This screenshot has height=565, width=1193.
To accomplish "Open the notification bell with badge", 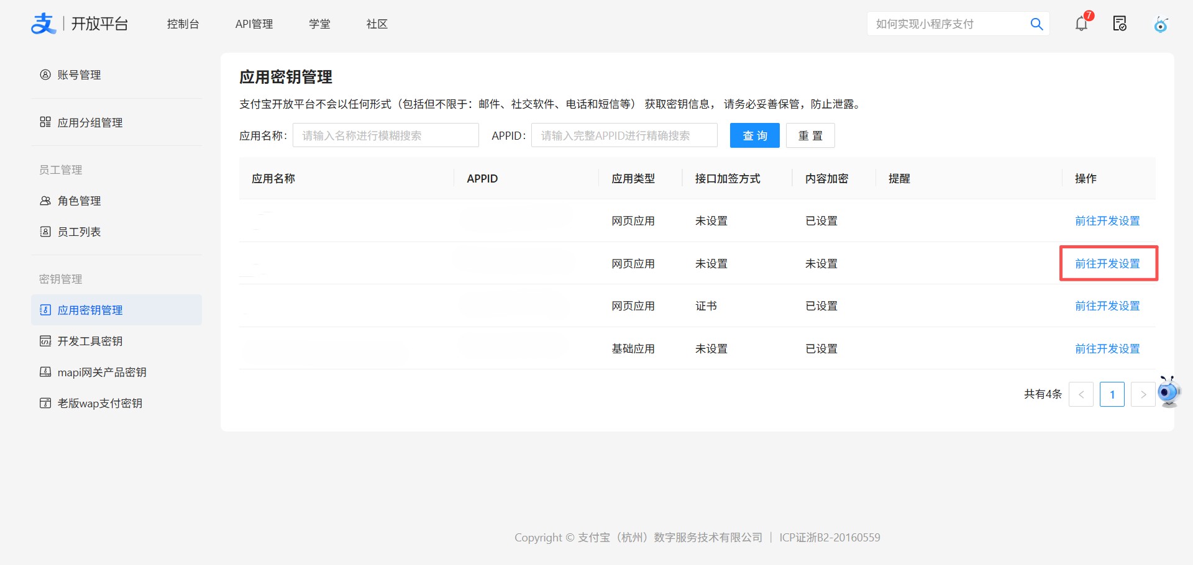I will click(1082, 24).
